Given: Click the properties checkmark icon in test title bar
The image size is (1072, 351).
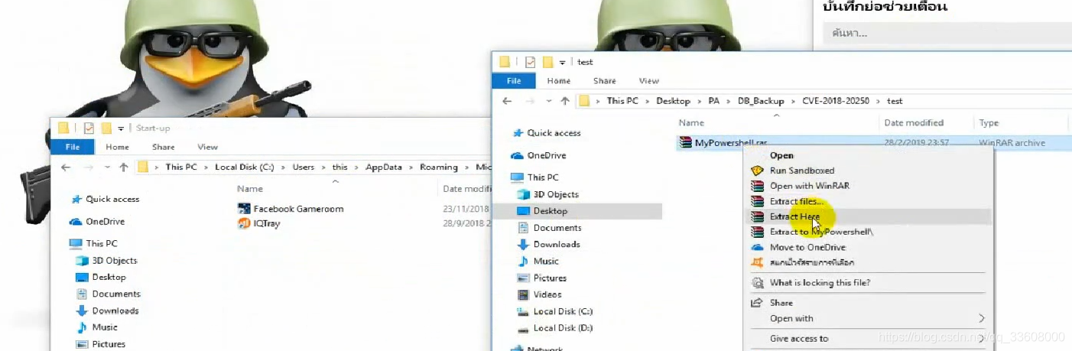Looking at the screenshot, I should pos(530,62).
